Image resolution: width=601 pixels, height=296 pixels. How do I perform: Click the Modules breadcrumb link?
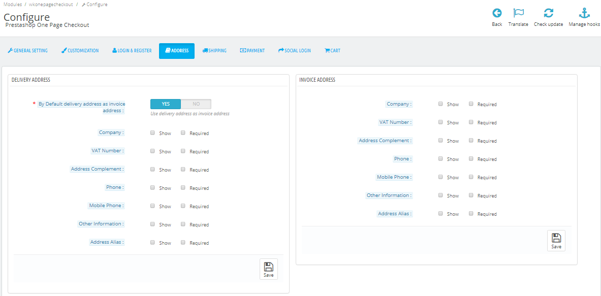tap(13, 4)
